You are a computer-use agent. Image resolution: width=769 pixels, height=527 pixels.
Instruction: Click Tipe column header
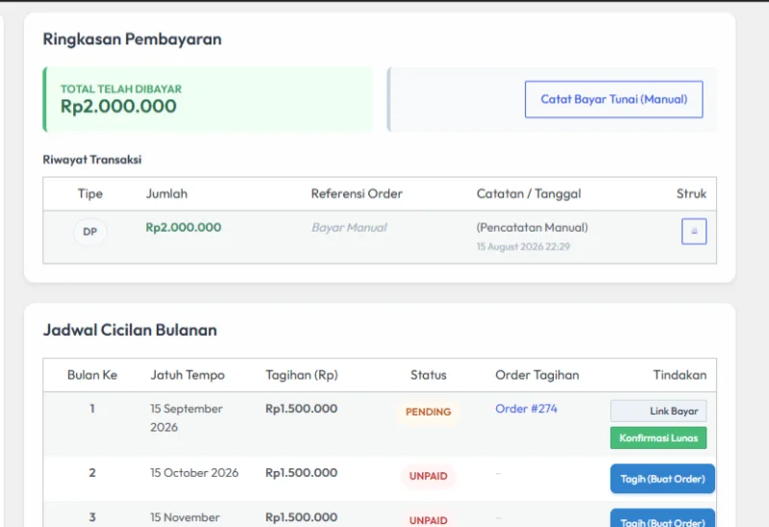89,193
